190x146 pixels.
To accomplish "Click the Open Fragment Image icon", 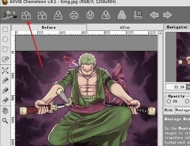I will 42,15.
